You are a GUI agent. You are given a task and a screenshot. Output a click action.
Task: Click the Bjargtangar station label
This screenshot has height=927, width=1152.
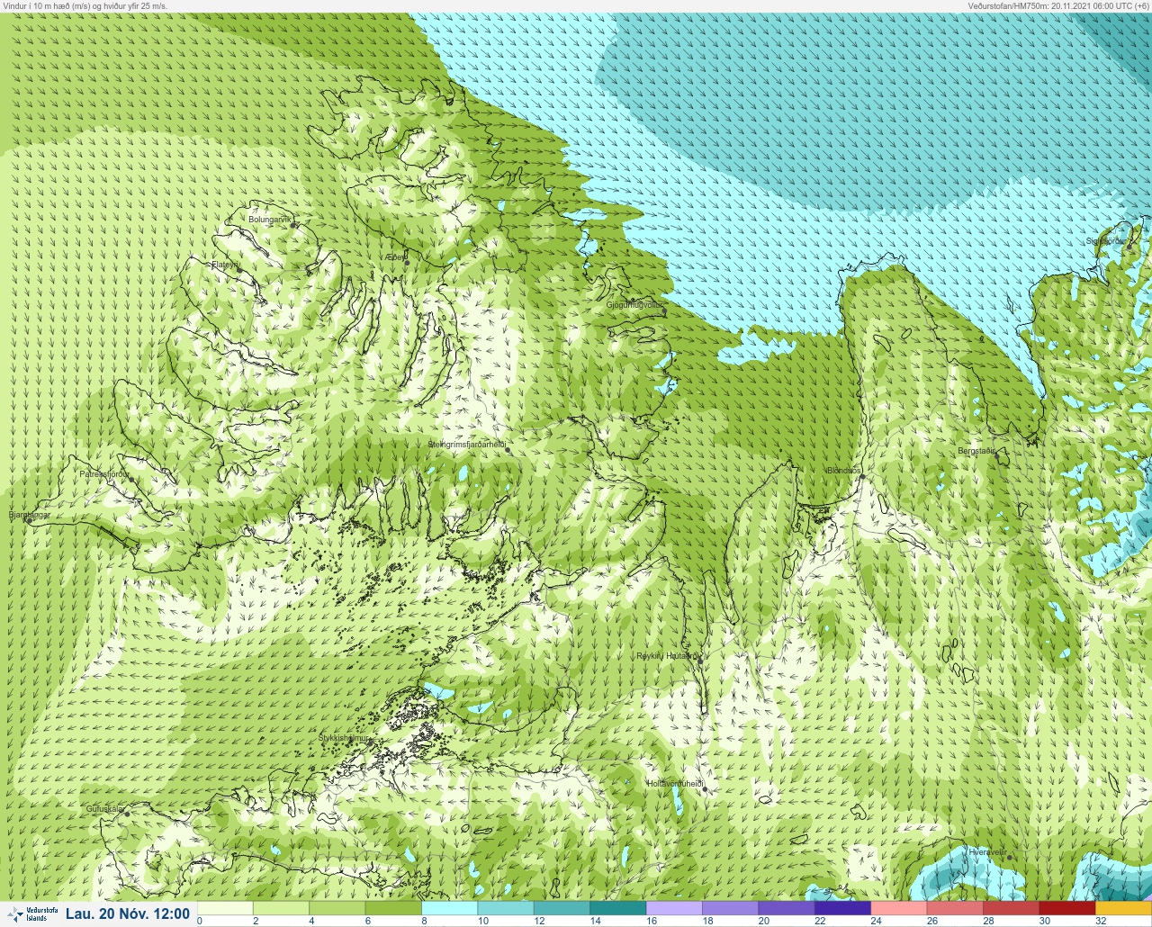(28, 516)
